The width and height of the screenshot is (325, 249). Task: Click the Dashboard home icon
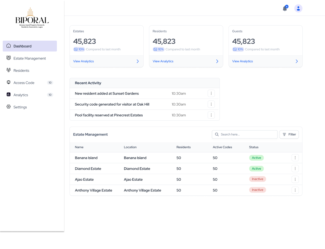tap(8, 46)
